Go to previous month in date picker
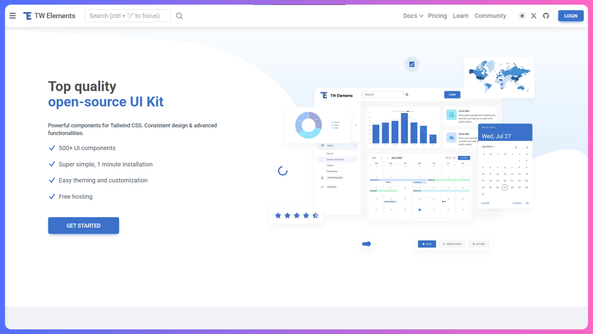593x334 pixels. click(516, 147)
